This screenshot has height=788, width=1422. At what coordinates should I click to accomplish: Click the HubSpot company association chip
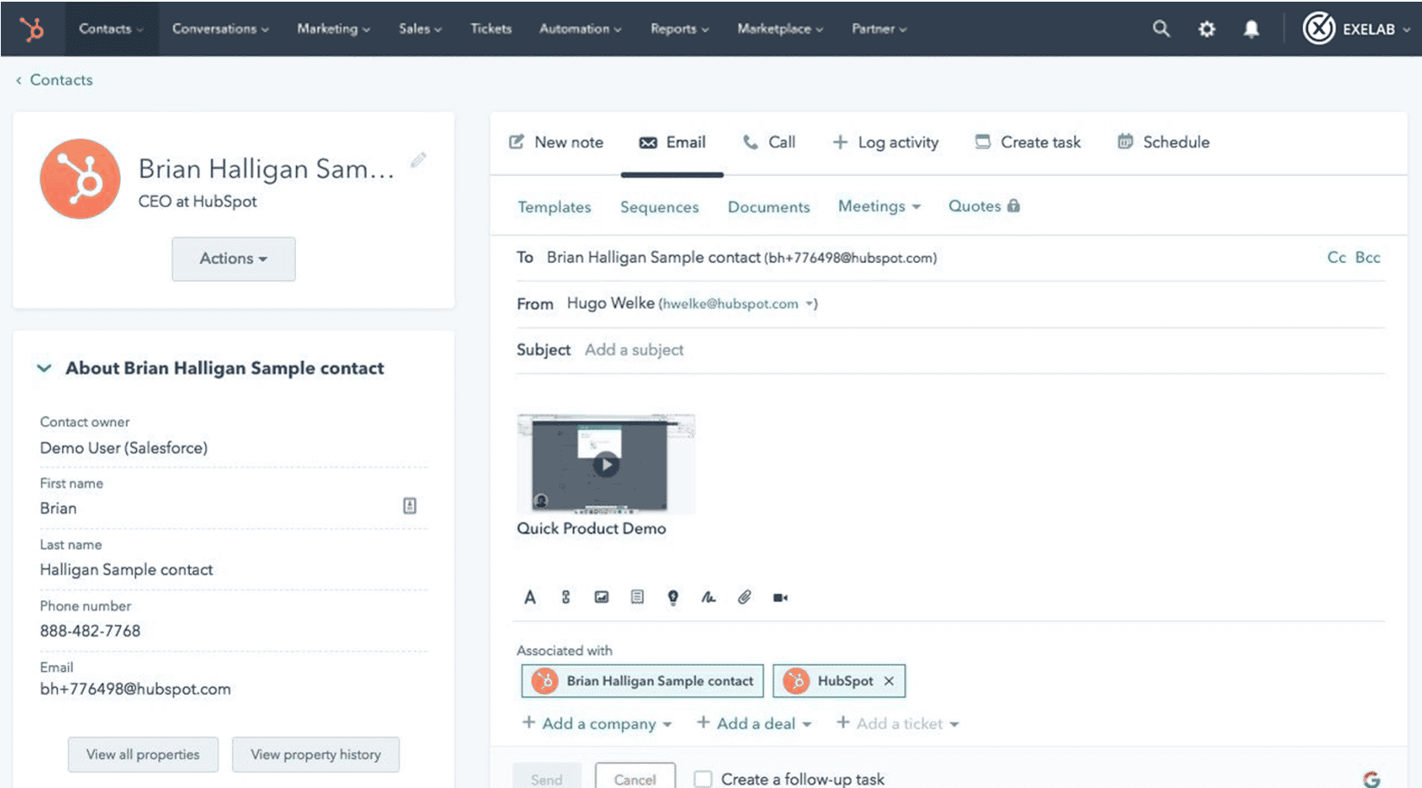point(839,681)
